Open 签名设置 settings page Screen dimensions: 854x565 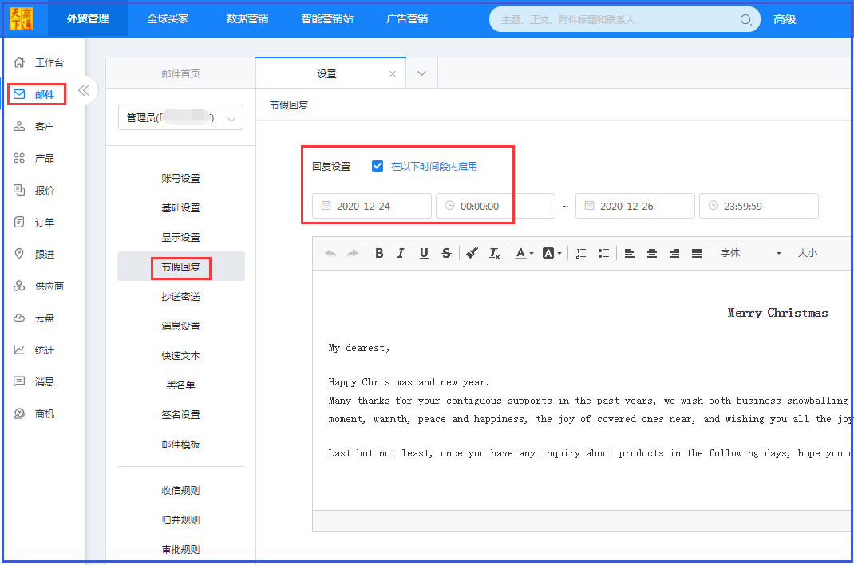[180, 414]
